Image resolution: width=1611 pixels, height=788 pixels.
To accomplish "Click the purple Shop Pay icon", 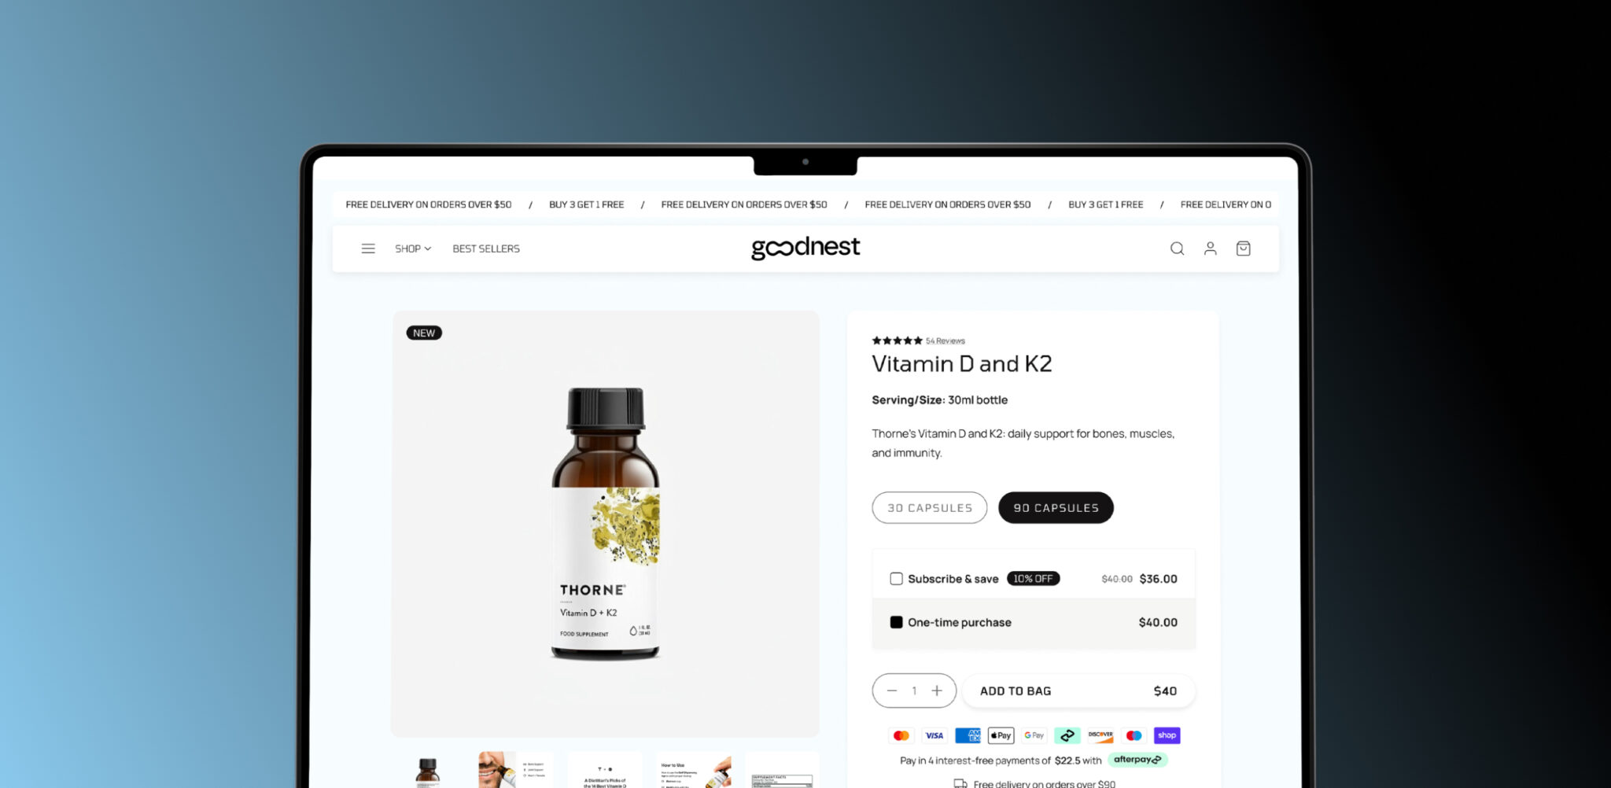I will click(1167, 735).
